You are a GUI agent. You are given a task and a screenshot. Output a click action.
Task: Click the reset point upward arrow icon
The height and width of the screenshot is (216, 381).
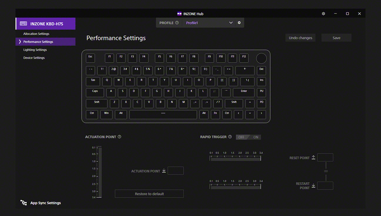tap(313, 158)
